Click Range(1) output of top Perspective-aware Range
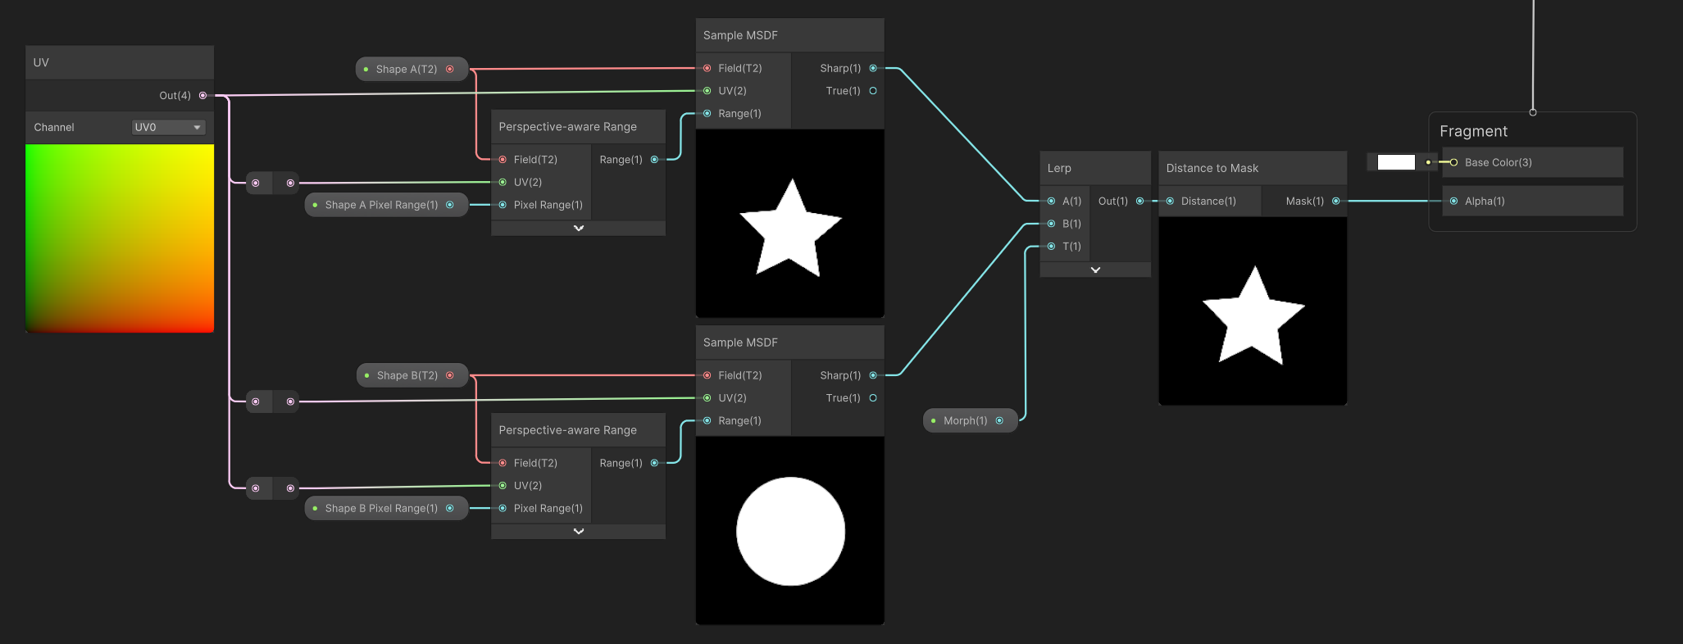Viewport: 1683px width, 644px height. 654,160
